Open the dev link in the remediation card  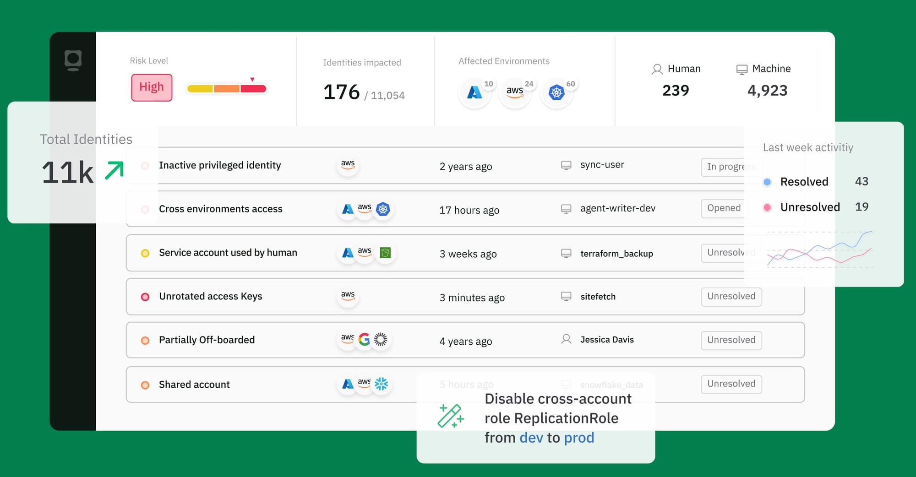click(531, 438)
